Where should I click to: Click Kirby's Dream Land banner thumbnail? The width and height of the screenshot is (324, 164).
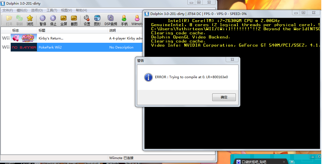pyautogui.click(x=24, y=38)
